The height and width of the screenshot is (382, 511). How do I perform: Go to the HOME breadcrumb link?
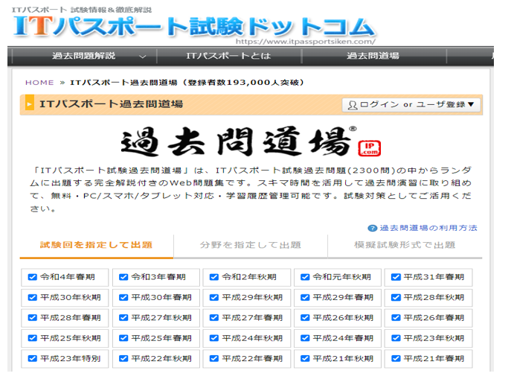pyautogui.click(x=39, y=83)
